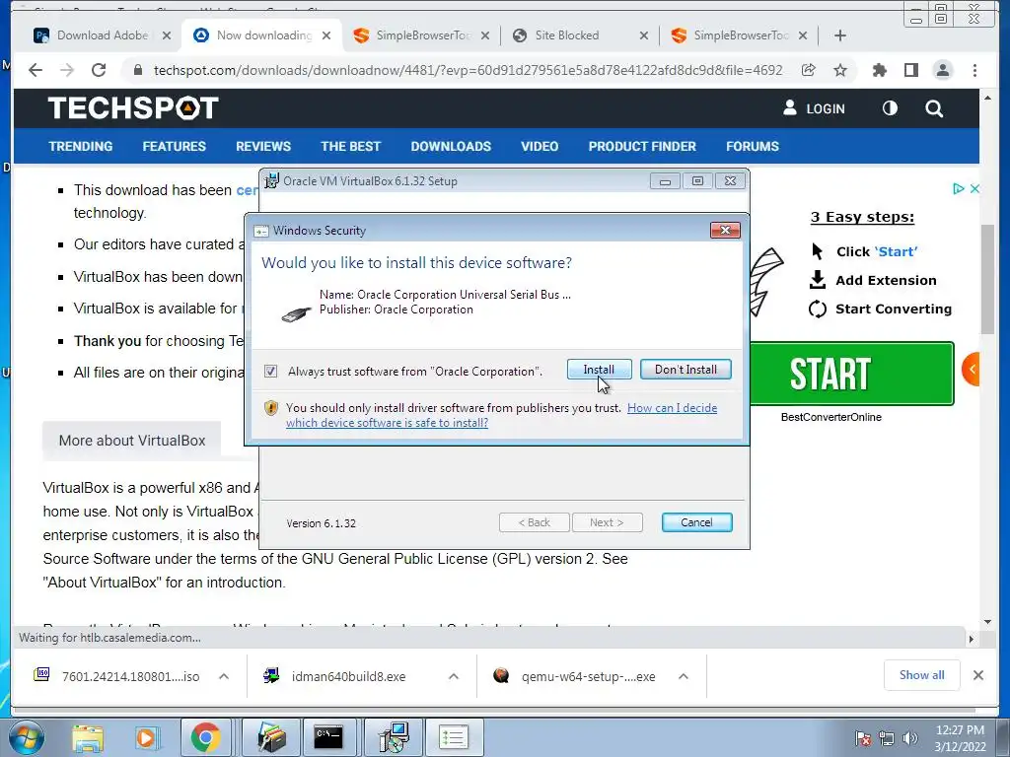Uncheck Always trust software from Oracle Corporation
This screenshot has height=757, width=1010.
point(270,371)
